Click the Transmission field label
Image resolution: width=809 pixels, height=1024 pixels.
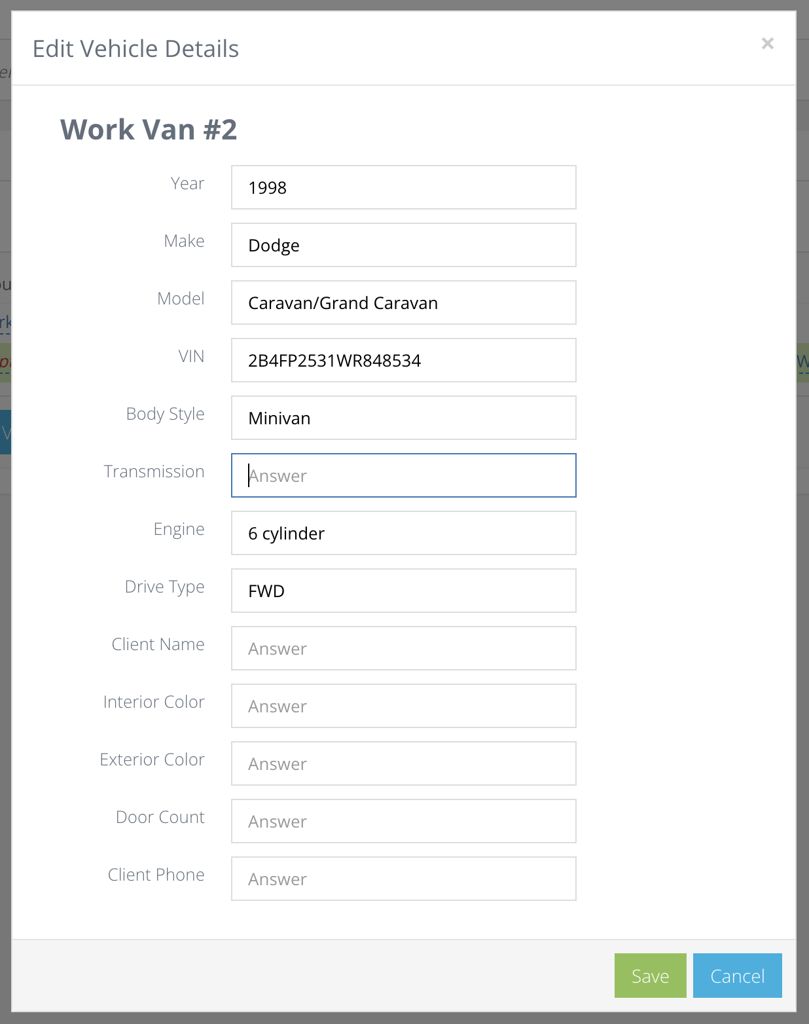pyautogui.click(x=154, y=471)
